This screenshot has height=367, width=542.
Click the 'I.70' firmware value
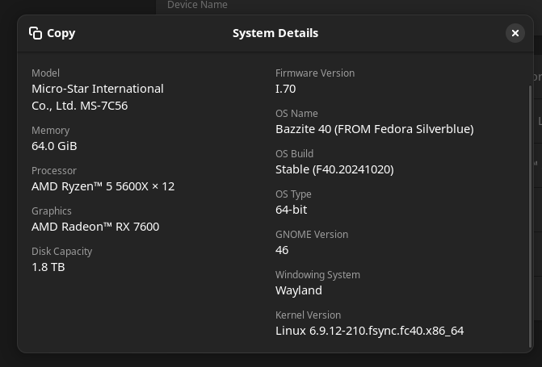coord(285,89)
